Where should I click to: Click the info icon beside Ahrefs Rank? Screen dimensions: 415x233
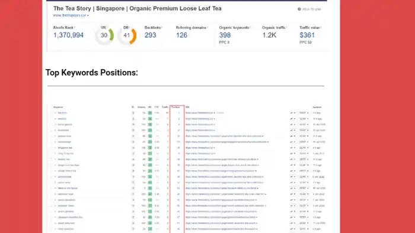point(75,27)
